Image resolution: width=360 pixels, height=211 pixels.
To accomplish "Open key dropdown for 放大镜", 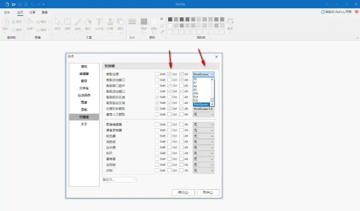I will click(x=204, y=147).
